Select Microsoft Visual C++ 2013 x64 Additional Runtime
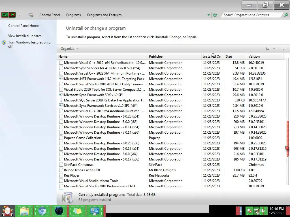 coord(170,111)
